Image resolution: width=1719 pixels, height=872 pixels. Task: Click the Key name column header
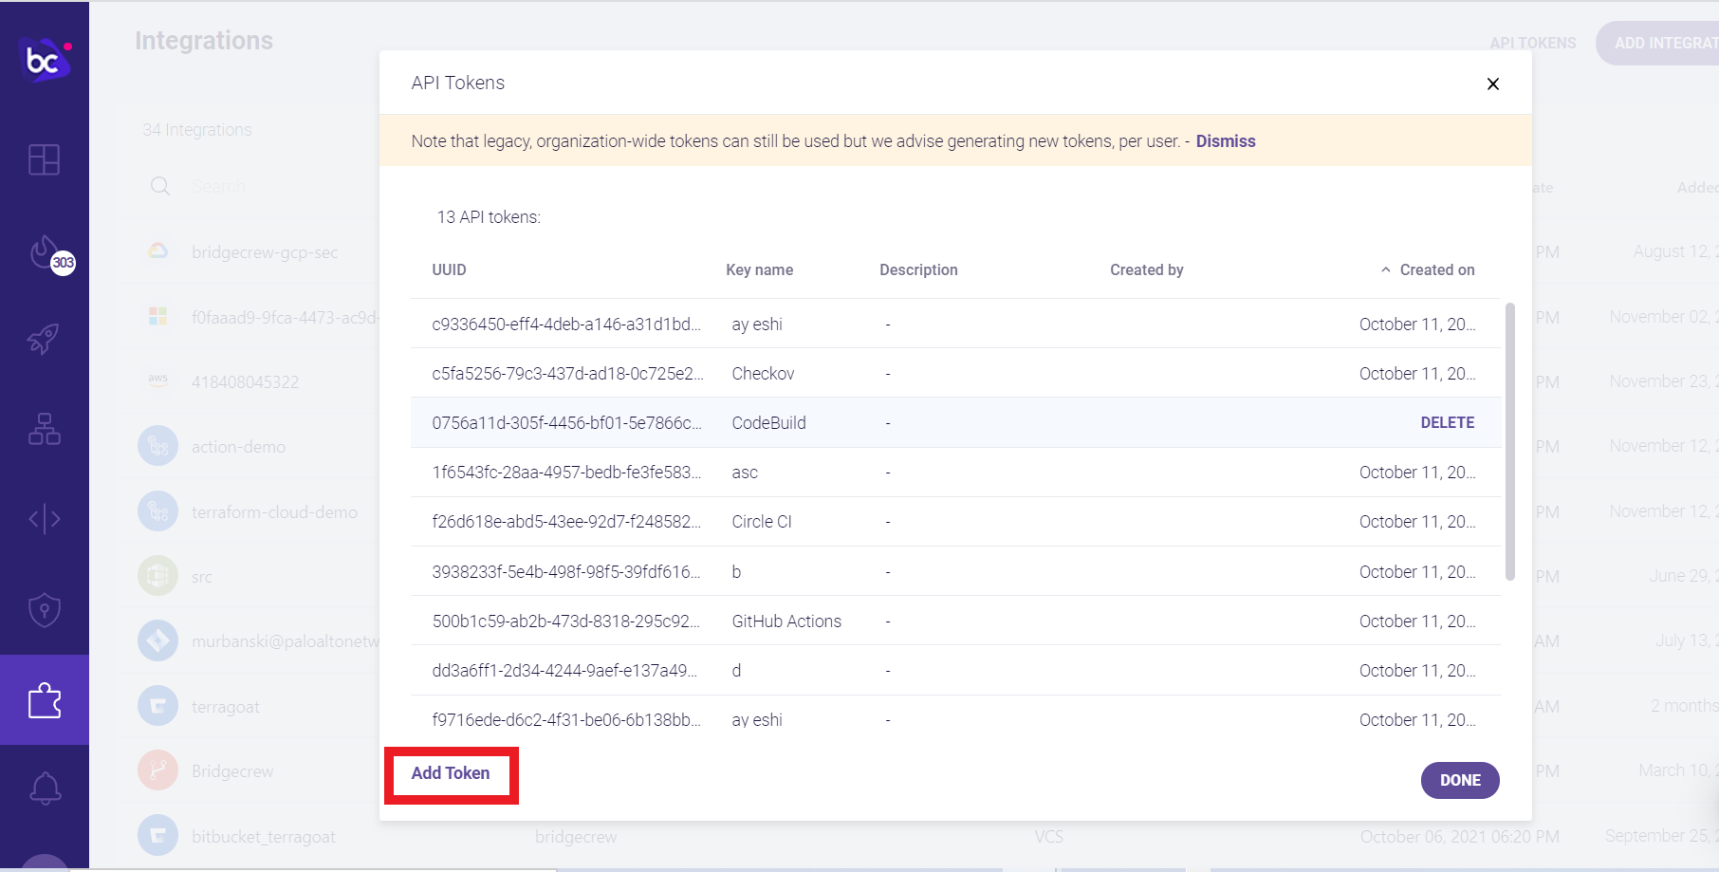pyautogui.click(x=759, y=269)
